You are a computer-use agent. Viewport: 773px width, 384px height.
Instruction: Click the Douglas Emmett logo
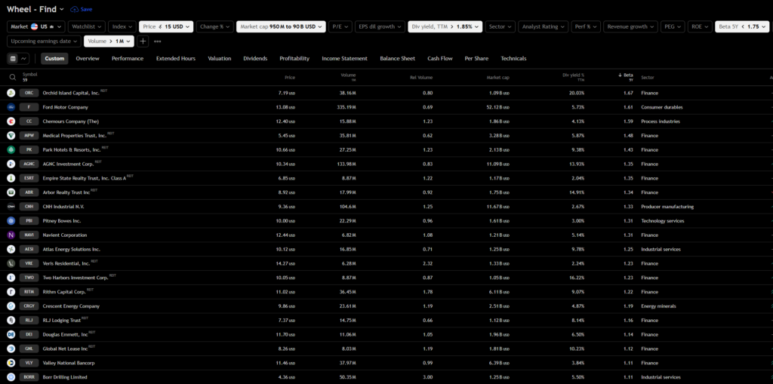11,335
